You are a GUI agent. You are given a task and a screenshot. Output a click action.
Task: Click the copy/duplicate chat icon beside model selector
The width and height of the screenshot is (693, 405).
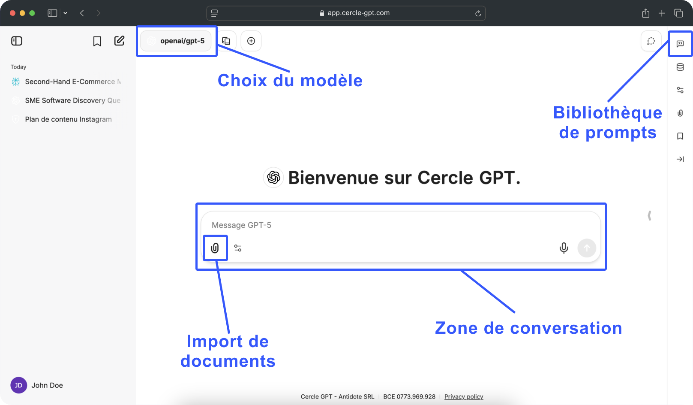(226, 41)
